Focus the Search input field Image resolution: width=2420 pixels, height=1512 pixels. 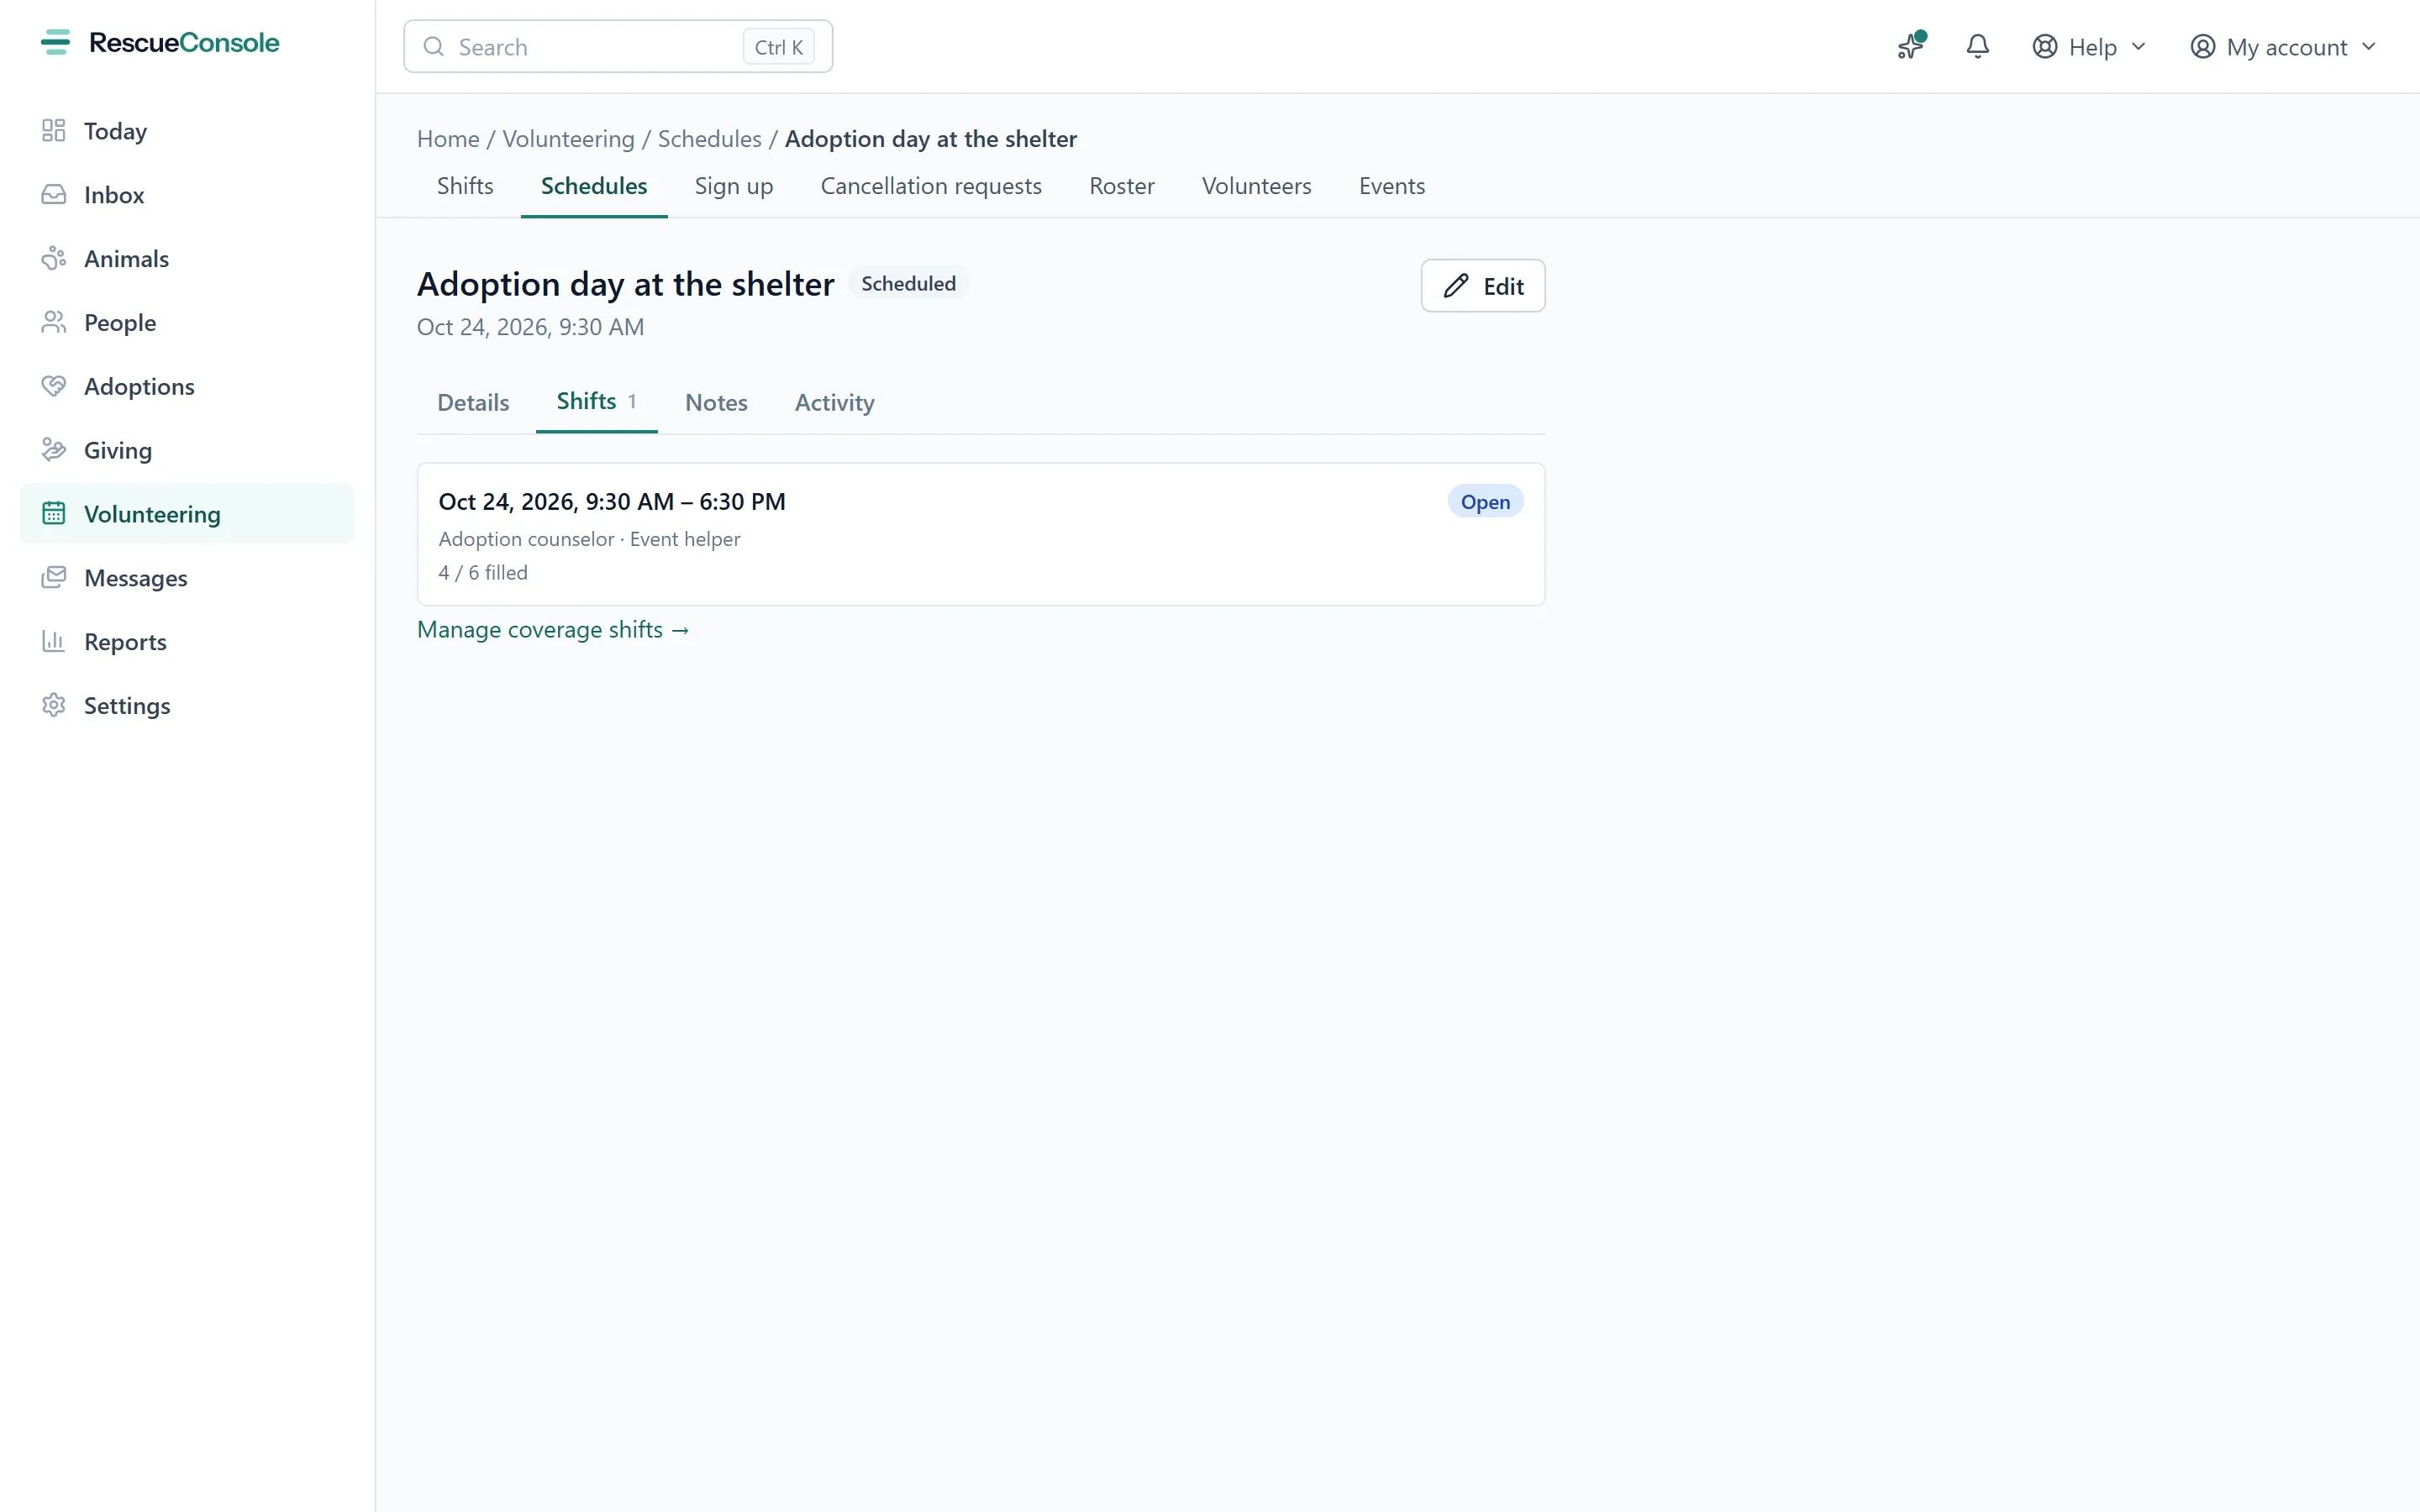(618, 47)
